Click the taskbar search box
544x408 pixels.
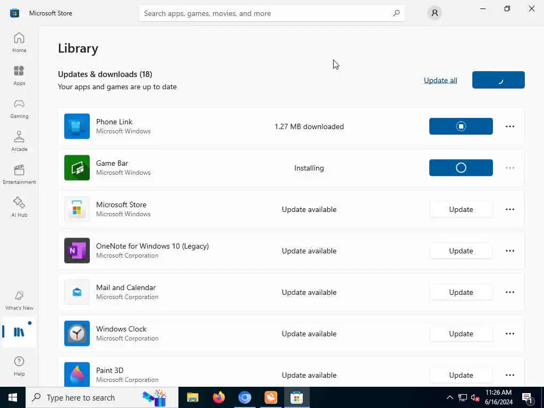pos(102,397)
